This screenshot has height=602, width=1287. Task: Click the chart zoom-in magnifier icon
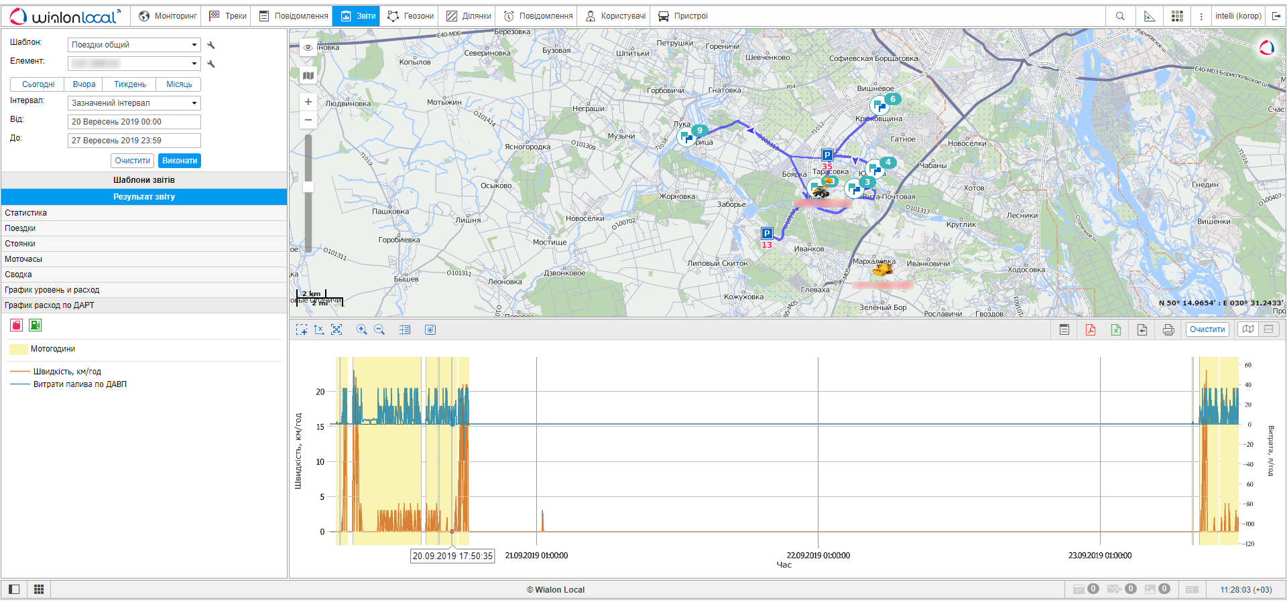point(362,329)
